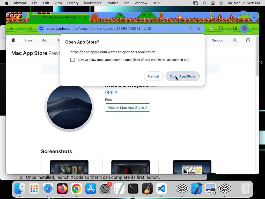Open Launchpad from the Dock

point(34,189)
